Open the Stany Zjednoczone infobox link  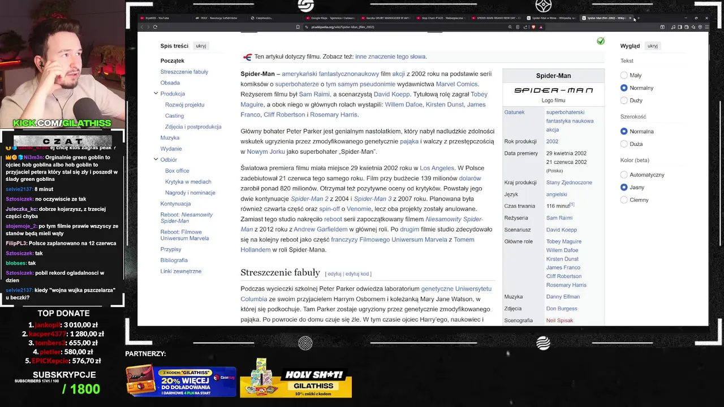(x=569, y=183)
